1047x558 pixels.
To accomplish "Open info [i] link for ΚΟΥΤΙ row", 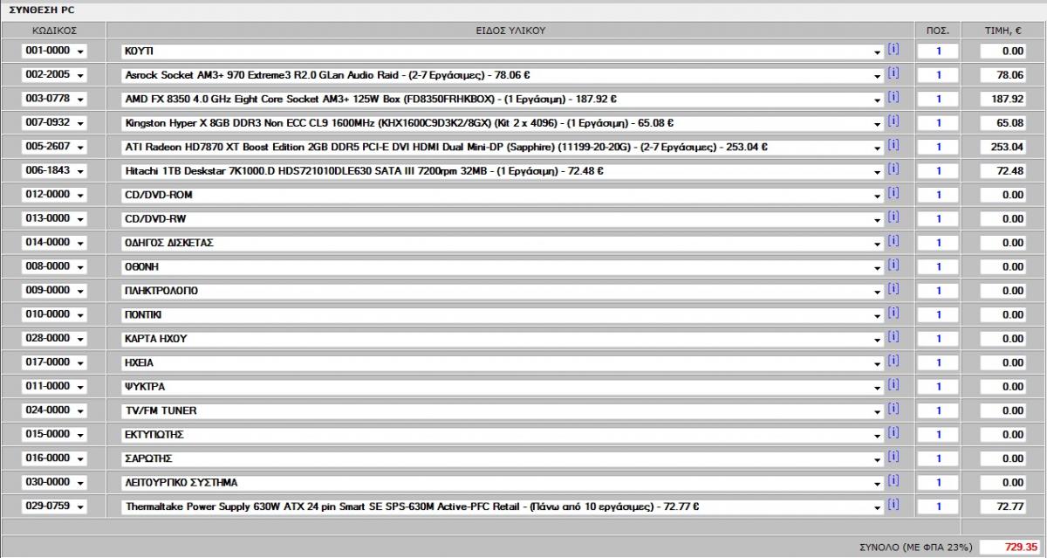I will tap(893, 50).
